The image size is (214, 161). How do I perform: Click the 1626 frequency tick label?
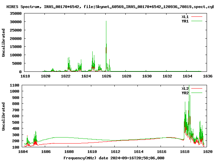coord(106,76)
